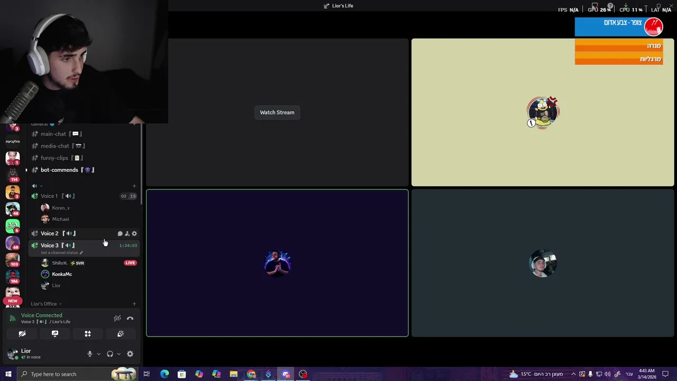Switch to Google Chrome on taskbar
The image size is (677, 381).
(251, 374)
